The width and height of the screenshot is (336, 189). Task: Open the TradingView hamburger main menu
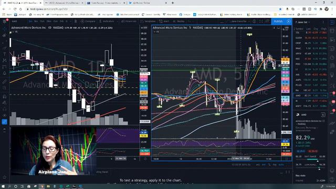point(5,21)
